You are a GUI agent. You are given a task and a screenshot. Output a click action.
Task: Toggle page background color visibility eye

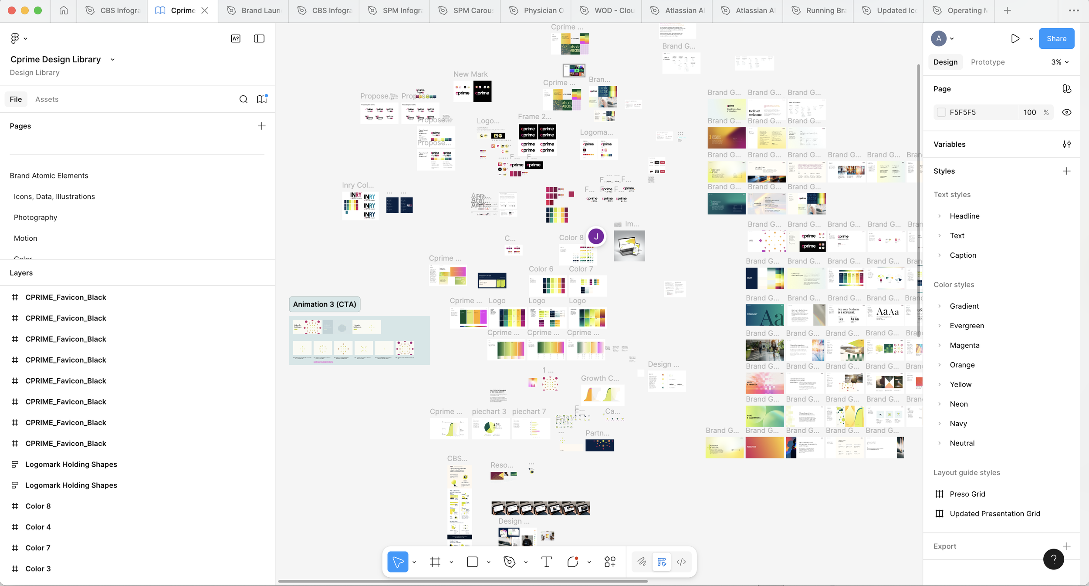click(x=1066, y=112)
